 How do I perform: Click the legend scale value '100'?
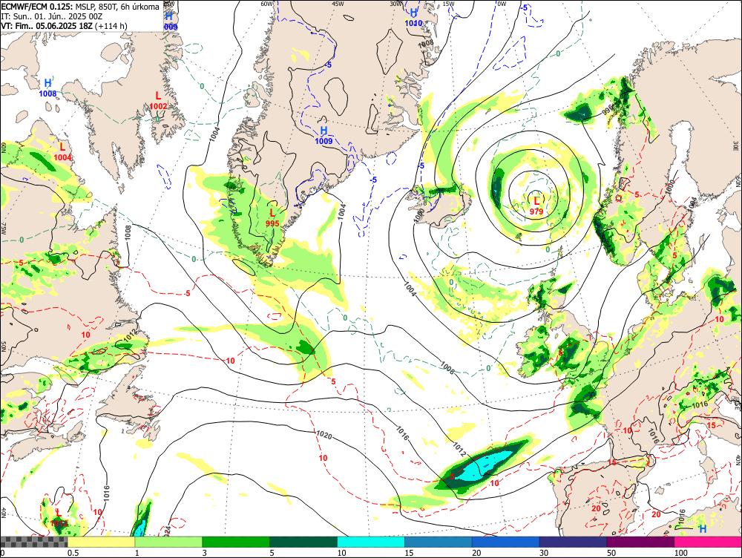(x=681, y=553)
